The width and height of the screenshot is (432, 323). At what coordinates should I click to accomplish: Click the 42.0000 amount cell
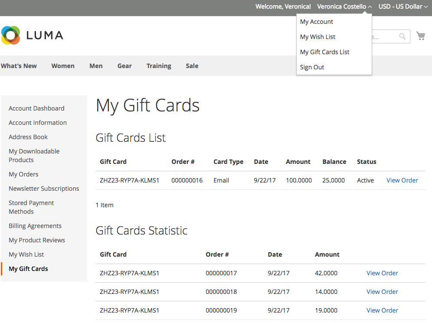coord(326,273)
